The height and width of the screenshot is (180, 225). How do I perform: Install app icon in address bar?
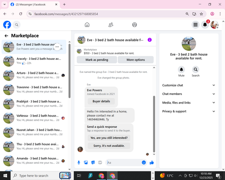(x=194, y=14)
